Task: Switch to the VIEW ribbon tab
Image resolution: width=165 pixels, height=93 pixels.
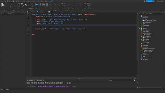Action: click(42, 1)
